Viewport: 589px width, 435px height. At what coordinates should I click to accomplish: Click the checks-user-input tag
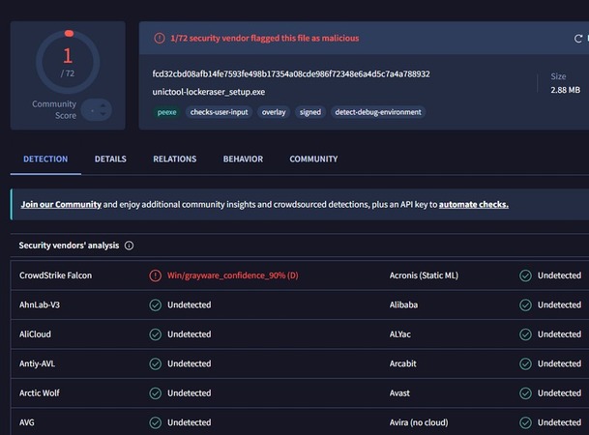[x=219, y=112]
